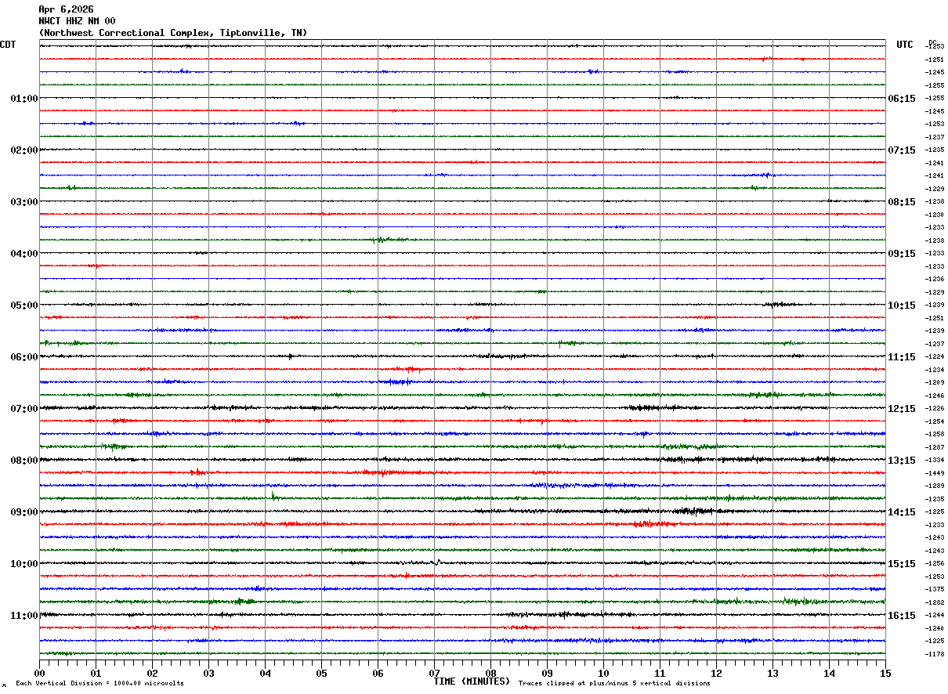Click the CDT timezone label
The height and width of the screenshot is (694, 948).
(8, 45)
